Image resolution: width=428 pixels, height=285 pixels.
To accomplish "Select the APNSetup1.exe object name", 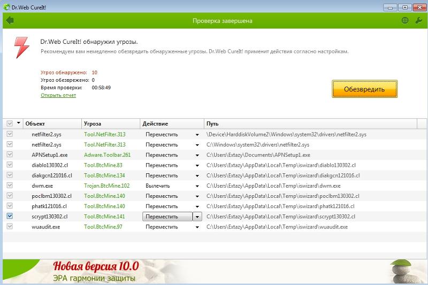I will pyautogui.click(x=50, y=155).
